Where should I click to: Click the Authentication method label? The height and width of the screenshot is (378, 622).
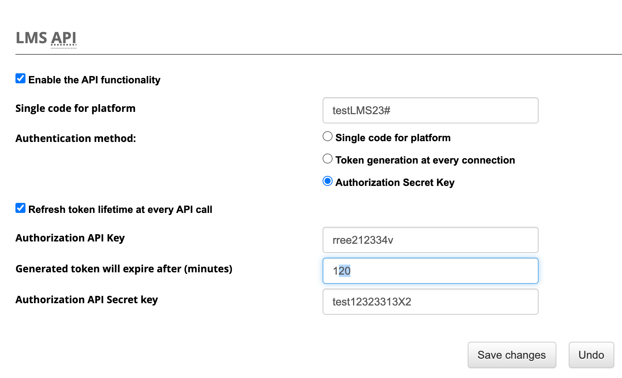point(76,138)
